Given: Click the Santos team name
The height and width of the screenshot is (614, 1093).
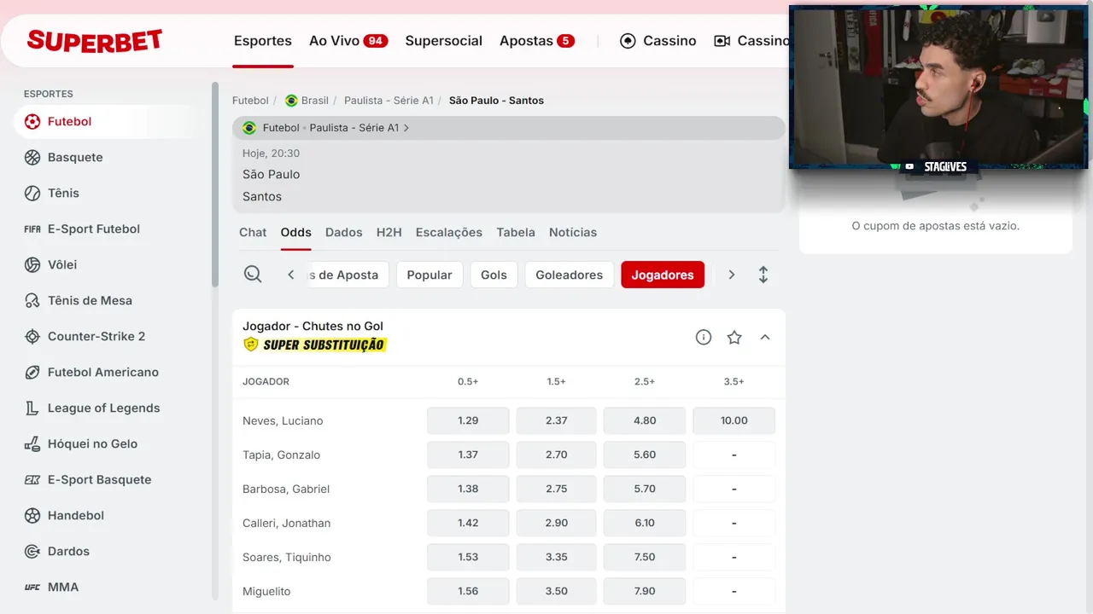Looking at the screenshot, I should 262,196.
